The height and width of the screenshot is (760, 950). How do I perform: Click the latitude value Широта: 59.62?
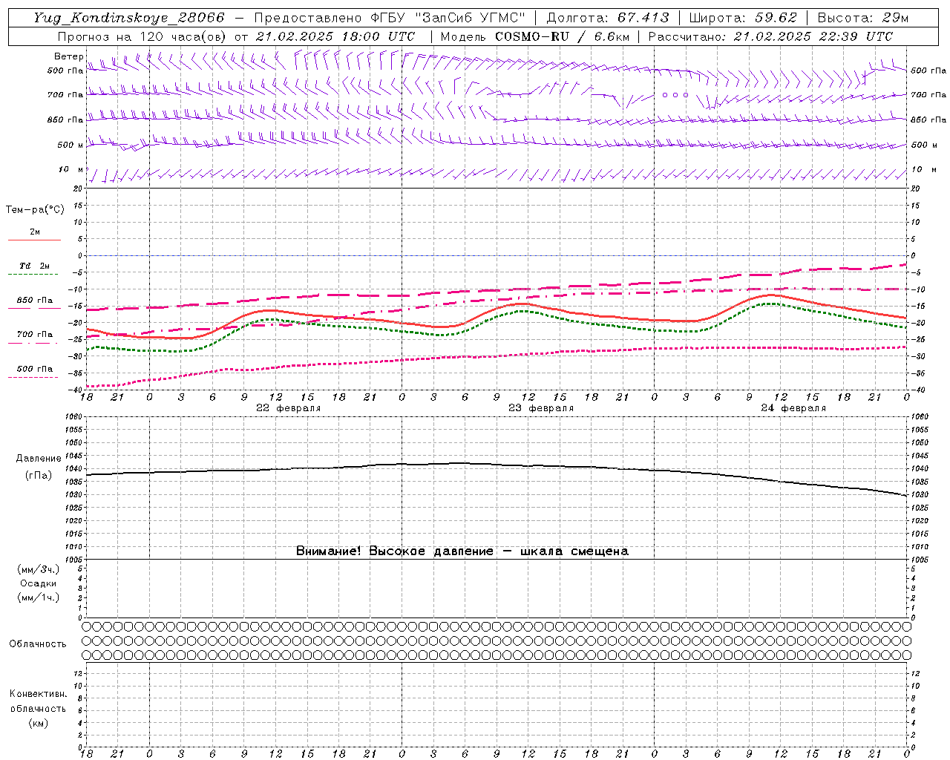[743, 18]
